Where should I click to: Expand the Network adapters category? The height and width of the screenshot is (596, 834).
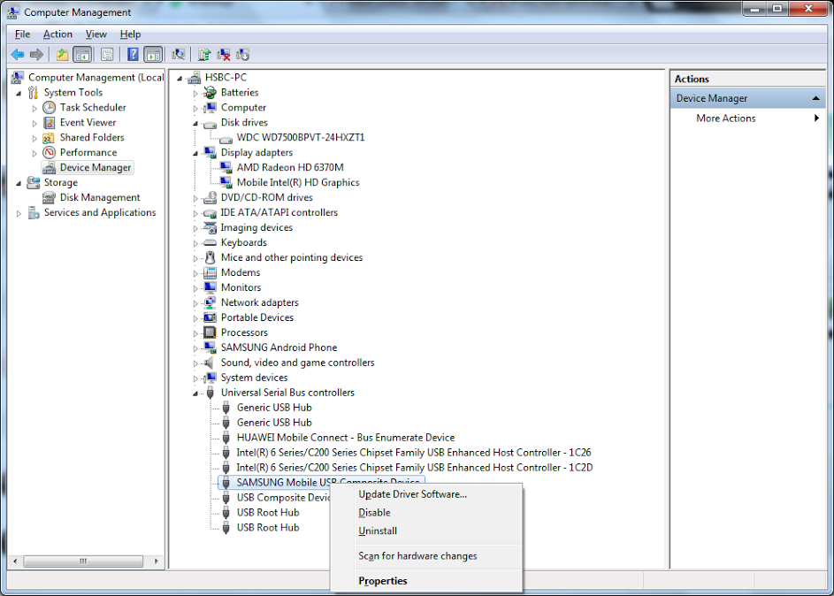[197, 302]
